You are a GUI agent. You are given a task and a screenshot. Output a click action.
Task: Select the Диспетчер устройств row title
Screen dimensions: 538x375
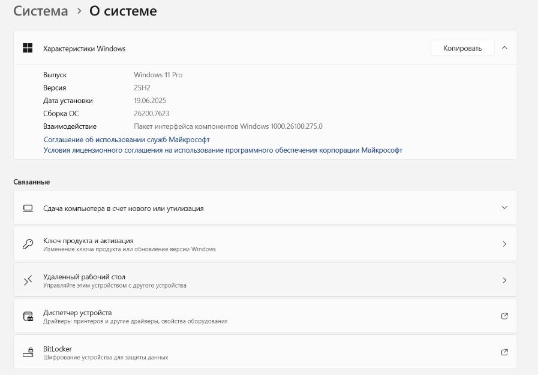point(77,313)
